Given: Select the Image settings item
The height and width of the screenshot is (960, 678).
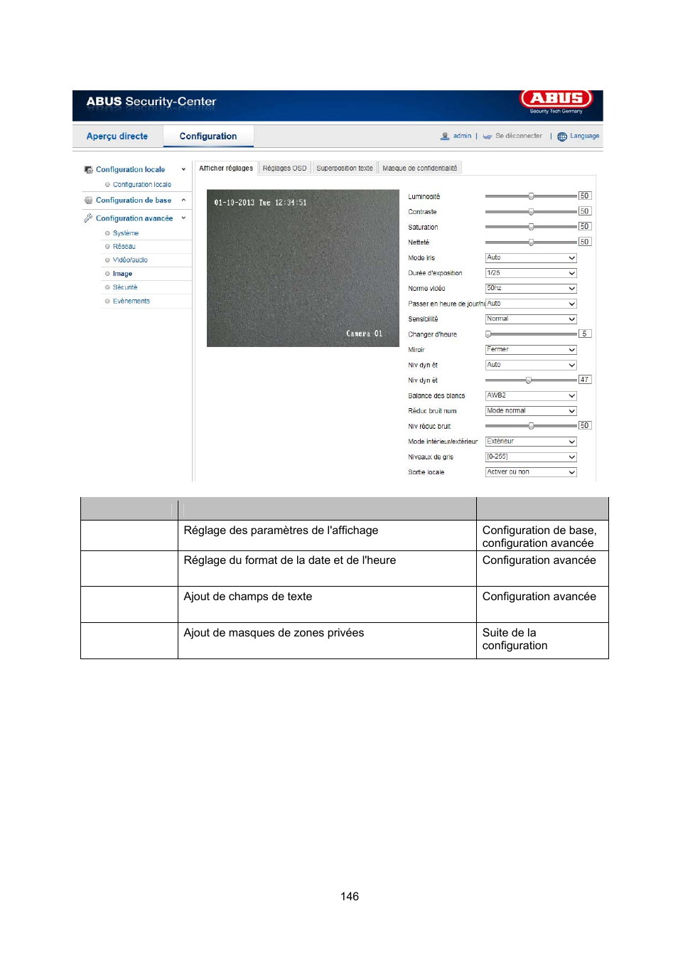Looking at the screenshot, I should (122, 274).
